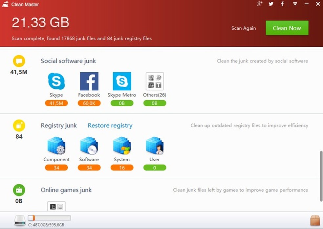323x229 pixels.
Task: Click the C: drive usage bar
Action: click(x=50, y=218)
